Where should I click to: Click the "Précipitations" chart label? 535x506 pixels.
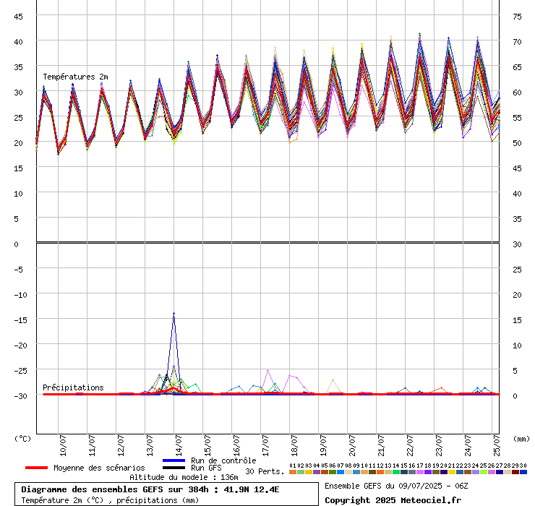(73, 387)
